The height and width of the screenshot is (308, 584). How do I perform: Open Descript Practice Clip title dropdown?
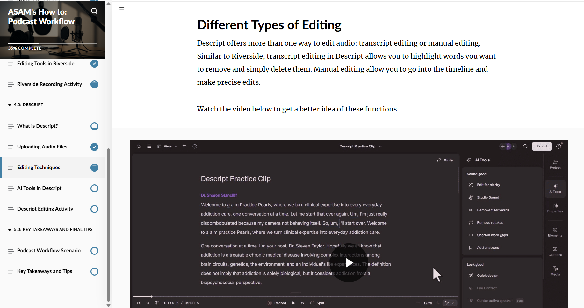pos(361,147)
